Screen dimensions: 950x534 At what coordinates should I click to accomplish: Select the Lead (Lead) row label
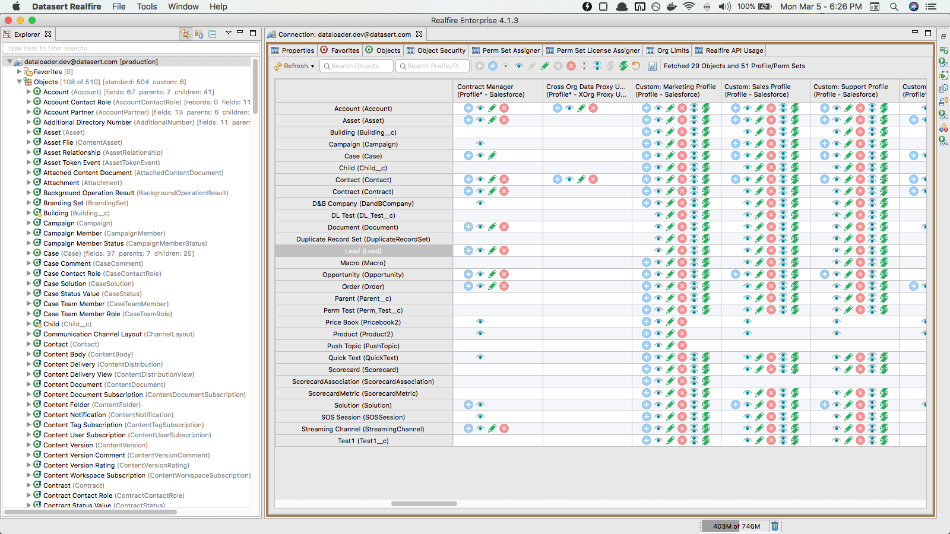(364, 251)
